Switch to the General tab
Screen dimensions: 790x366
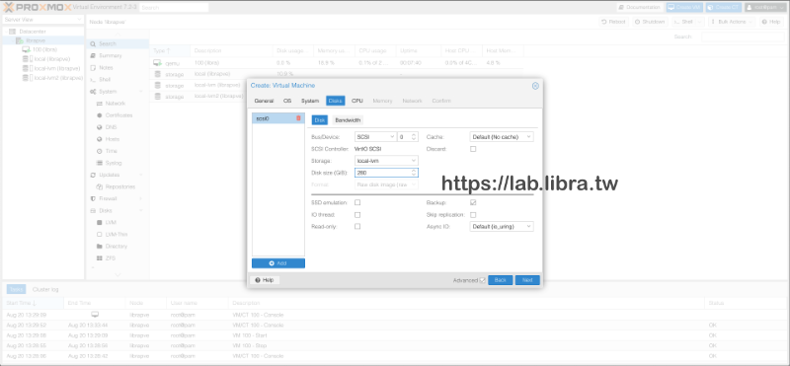[x=264, y=101]
